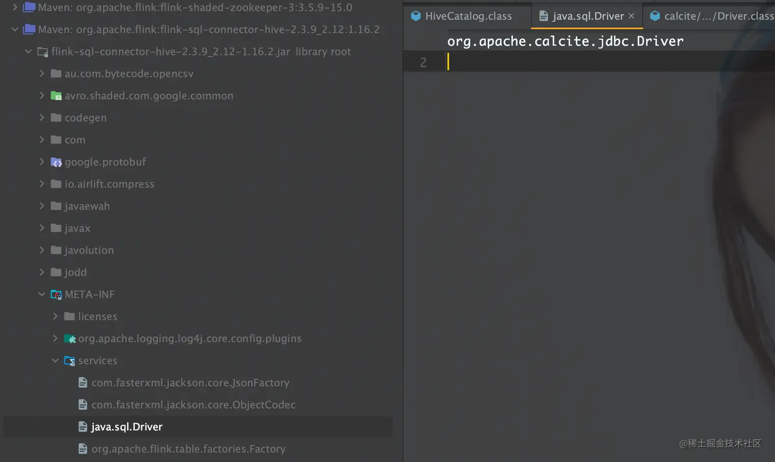Screen dimensions: 775x462
Task: Click the class icon on the calcite Driver.class tab
Action: 655,16
